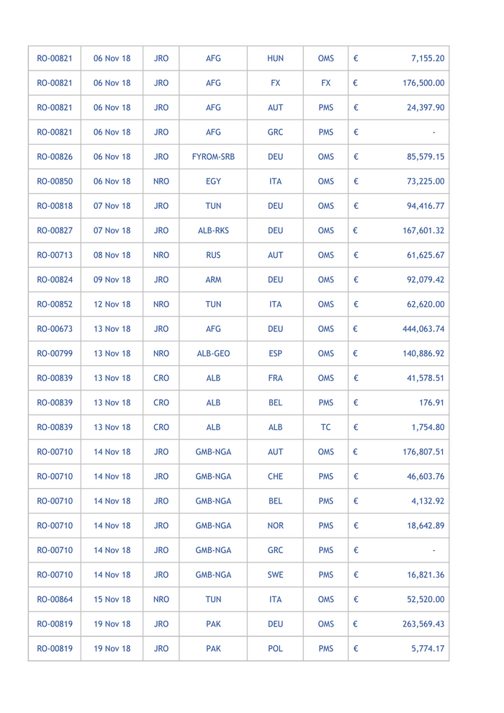
Task: Select the ALB-RKS cell
Action: [213, 230]
